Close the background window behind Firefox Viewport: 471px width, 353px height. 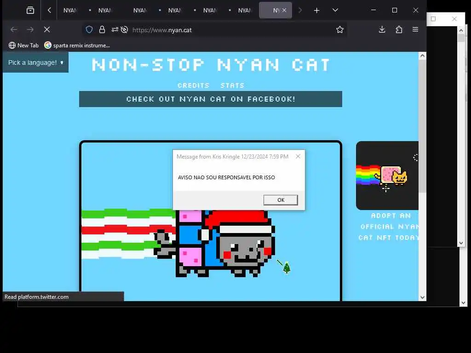[454, 19]
